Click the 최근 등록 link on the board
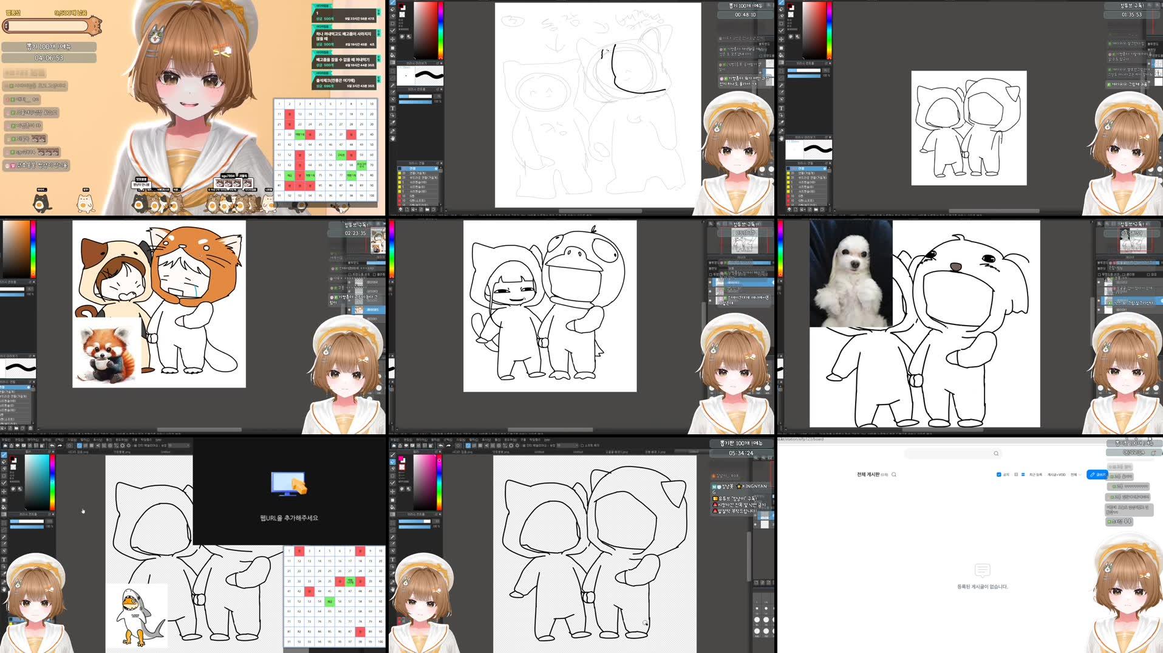The image size is (1163, 653). coord(1037,474)
